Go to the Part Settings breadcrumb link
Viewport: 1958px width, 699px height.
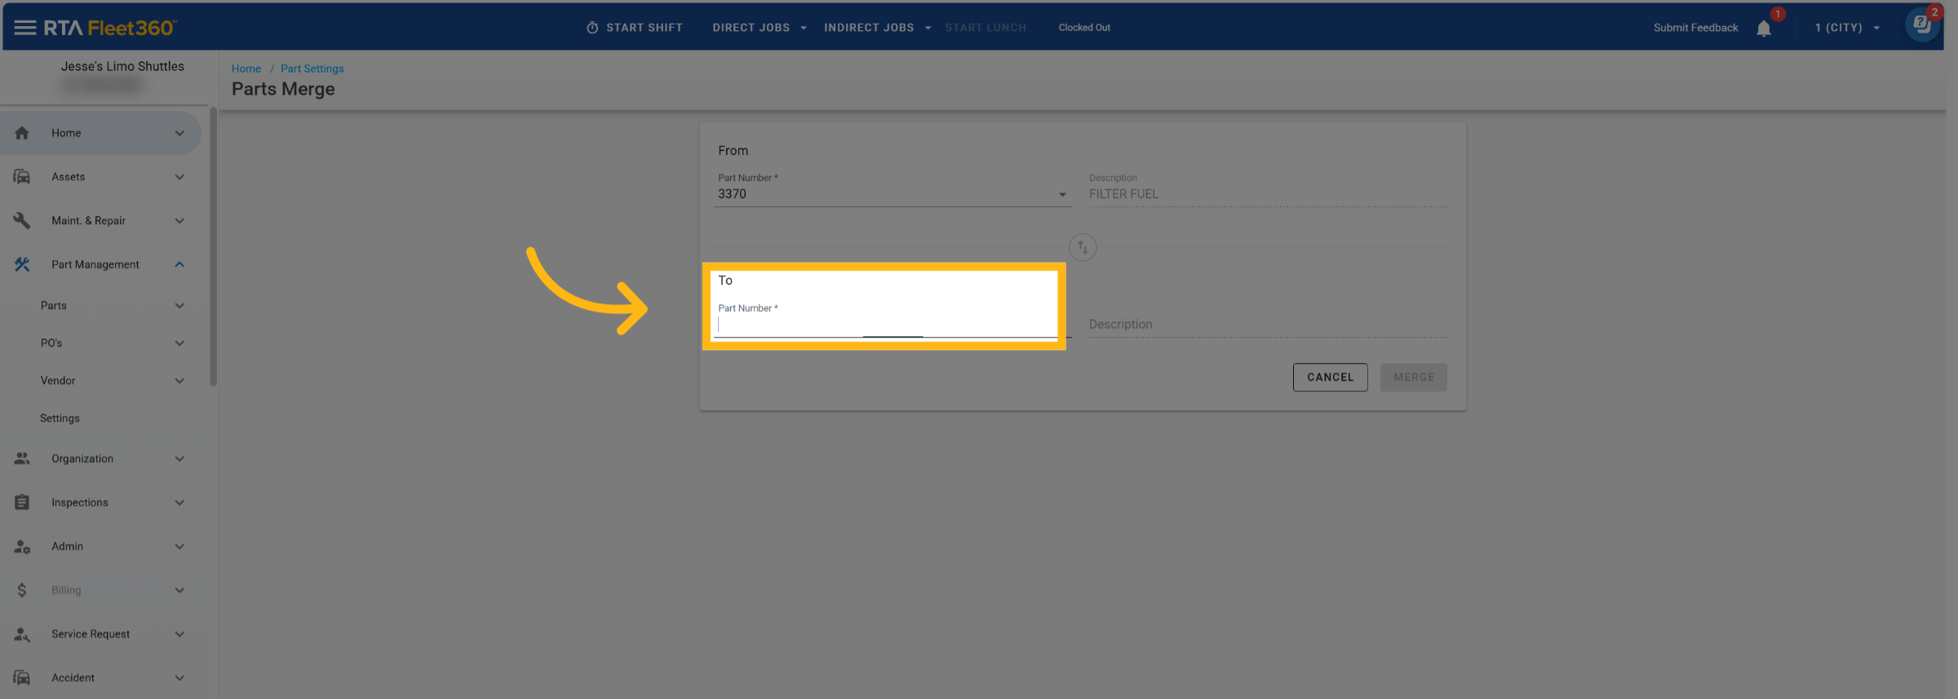(x=312, y=69)
